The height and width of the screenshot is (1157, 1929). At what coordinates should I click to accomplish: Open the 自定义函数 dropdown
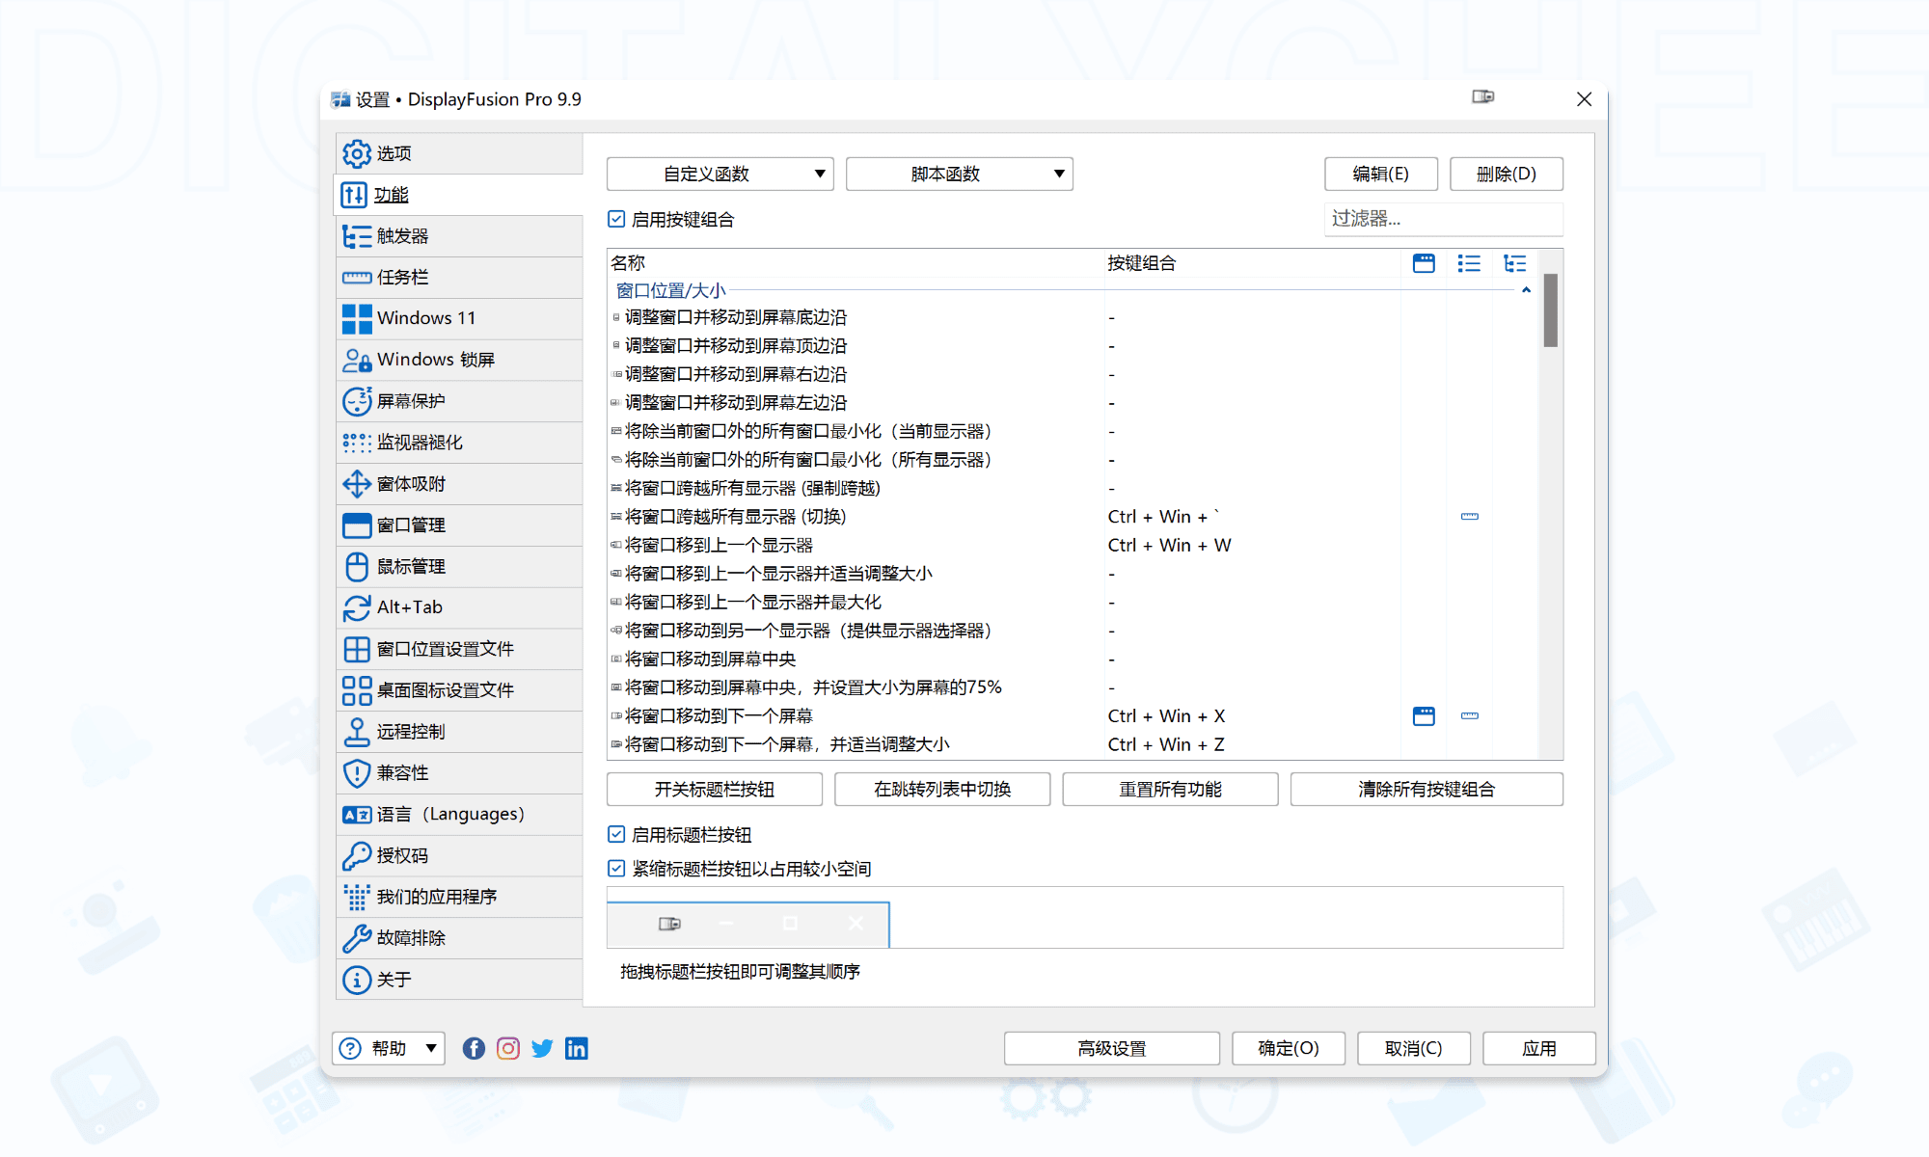point(719,174)
